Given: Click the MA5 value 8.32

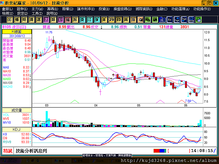Looking at the screenshot, I should click(x=26, y=67).
